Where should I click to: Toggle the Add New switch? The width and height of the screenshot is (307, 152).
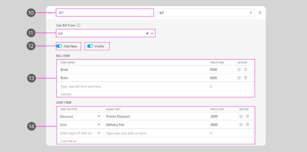[59, 46]
